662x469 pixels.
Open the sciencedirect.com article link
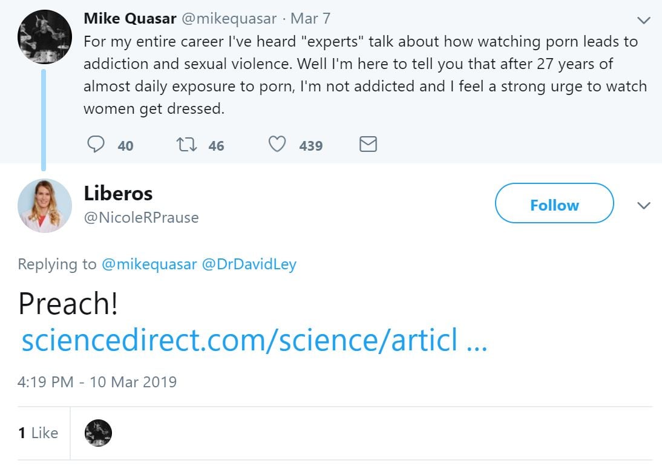coord(254,342)
